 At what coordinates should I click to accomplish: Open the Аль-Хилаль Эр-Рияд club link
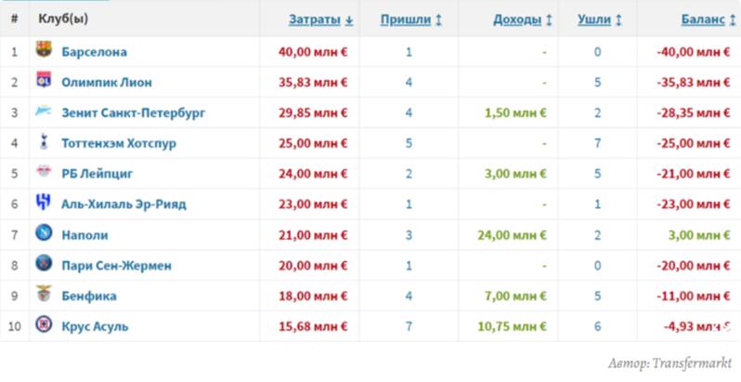pyautogui.click(x=123, y=204)
